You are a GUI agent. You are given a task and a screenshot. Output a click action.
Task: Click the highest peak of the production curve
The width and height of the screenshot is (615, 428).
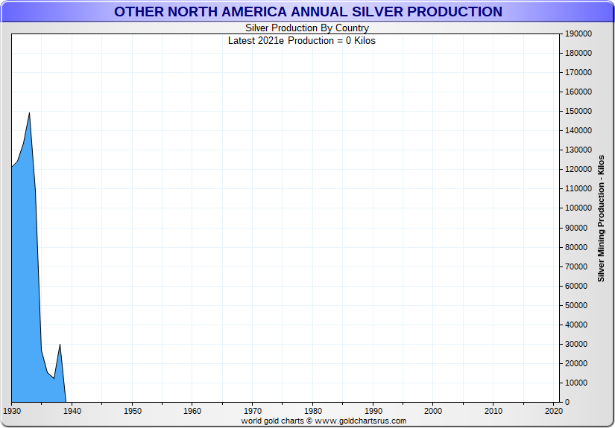(x=29, y=113)
